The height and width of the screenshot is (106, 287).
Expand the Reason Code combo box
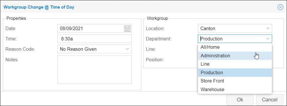coord(94,49)
